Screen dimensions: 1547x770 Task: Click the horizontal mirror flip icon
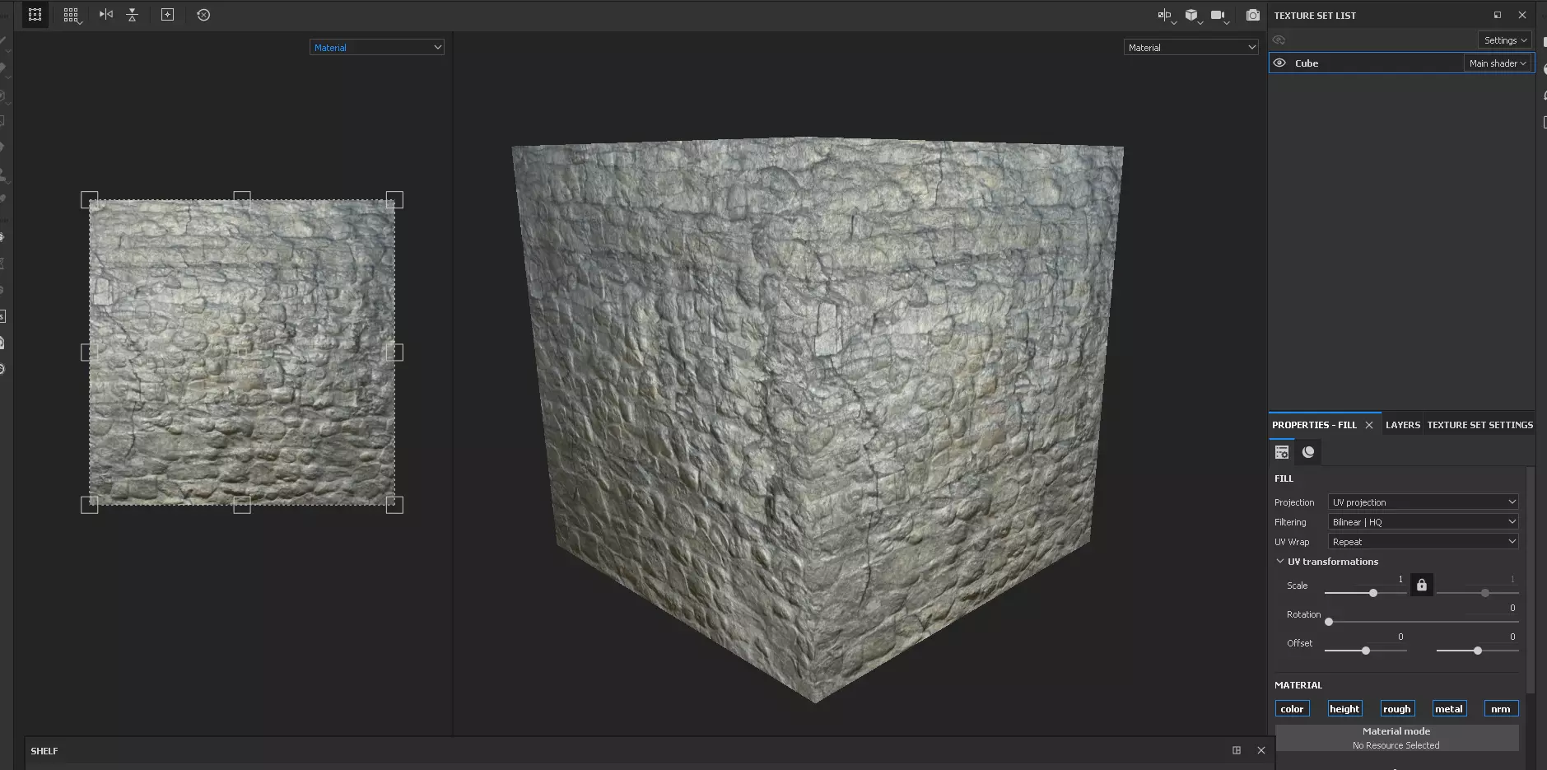point(106,14)
